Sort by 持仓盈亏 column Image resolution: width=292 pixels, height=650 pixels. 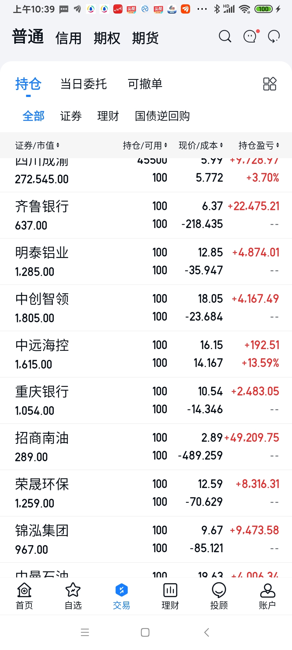(259, 145)
